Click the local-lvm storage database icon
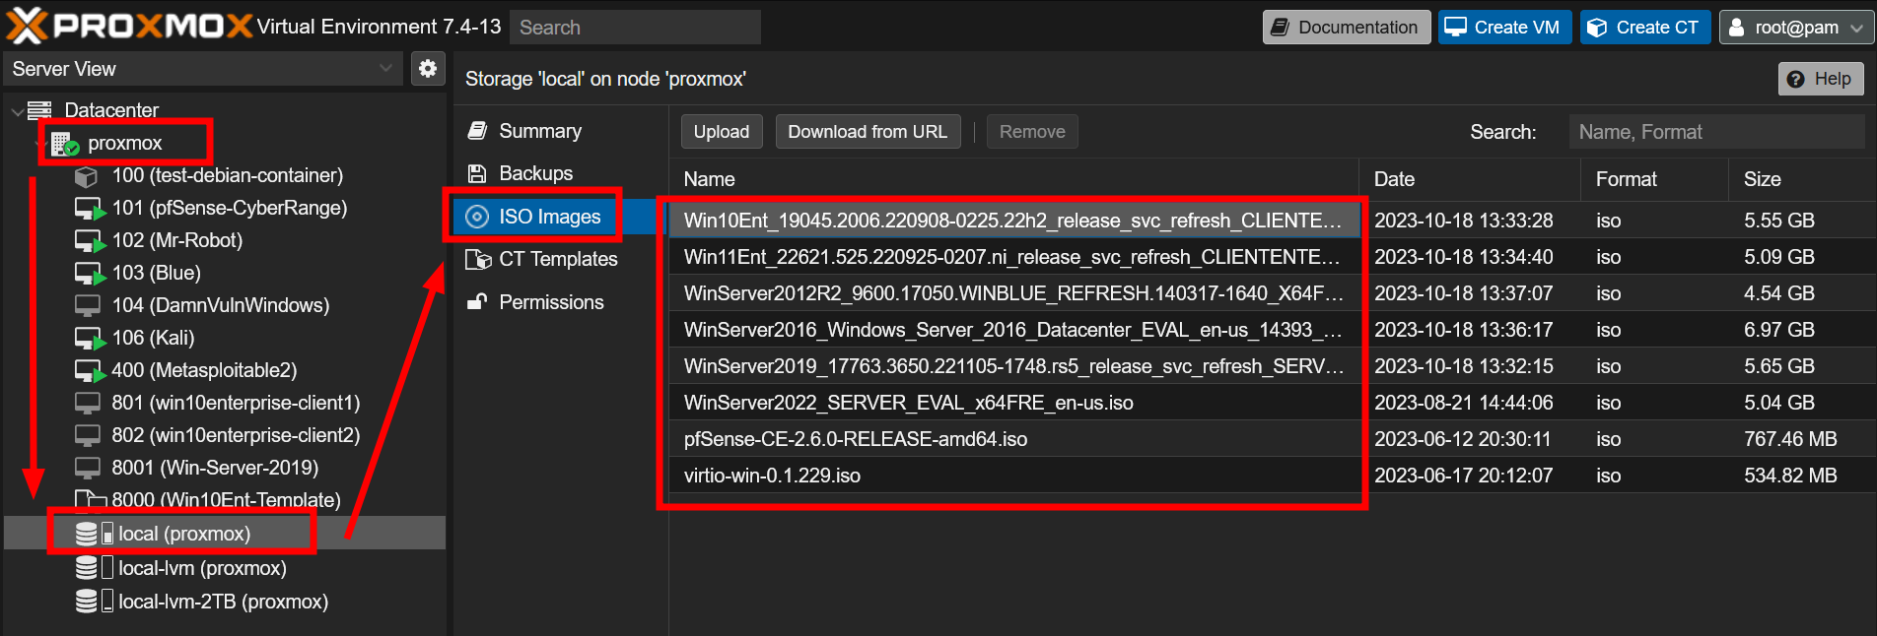 coord(88,568)
